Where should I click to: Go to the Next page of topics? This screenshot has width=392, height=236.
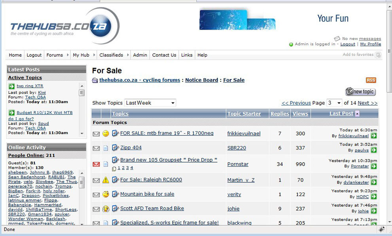[367, 103]
